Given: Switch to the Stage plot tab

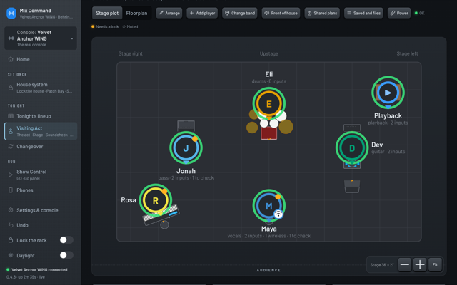Looking at the screenshot, I should coord(107,13).
